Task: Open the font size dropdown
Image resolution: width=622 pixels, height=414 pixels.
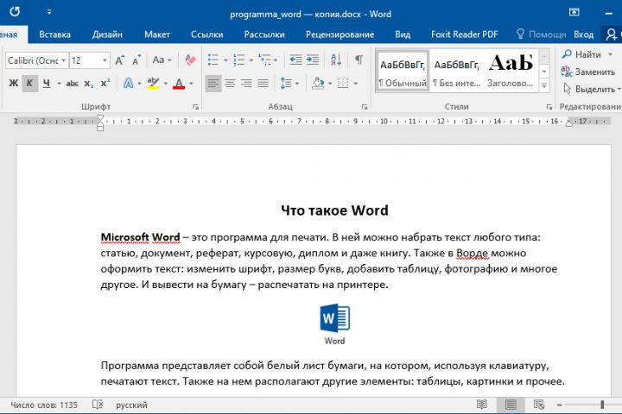Action: coord(105,60)
